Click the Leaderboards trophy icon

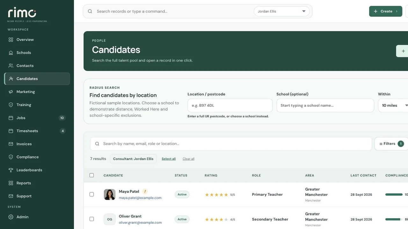coord(11,170)
